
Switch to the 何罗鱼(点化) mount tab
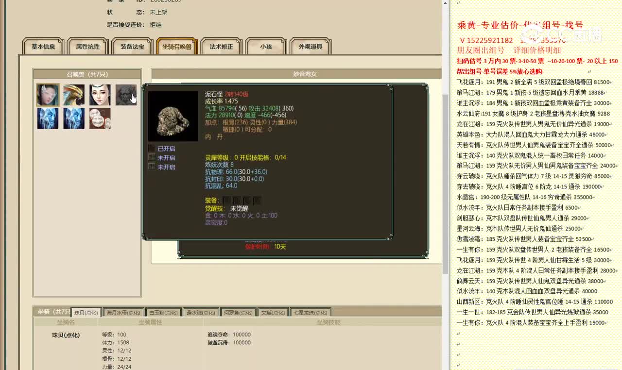click(x=238, y=313)
